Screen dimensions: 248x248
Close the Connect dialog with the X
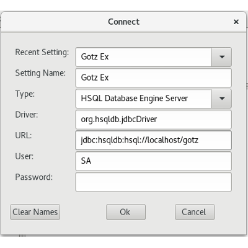(236, 22)
